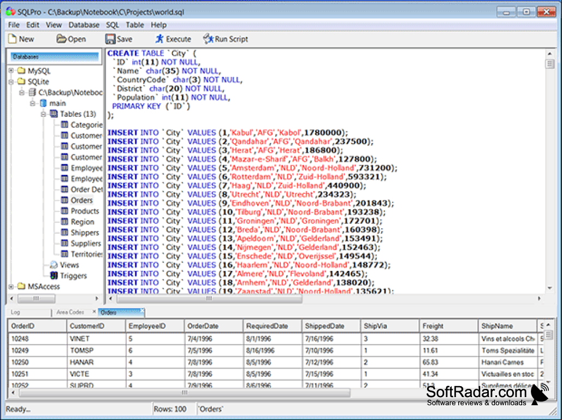
Task: Click the SQLPro app icon in the title bar
Action: (x=10, y=11)
